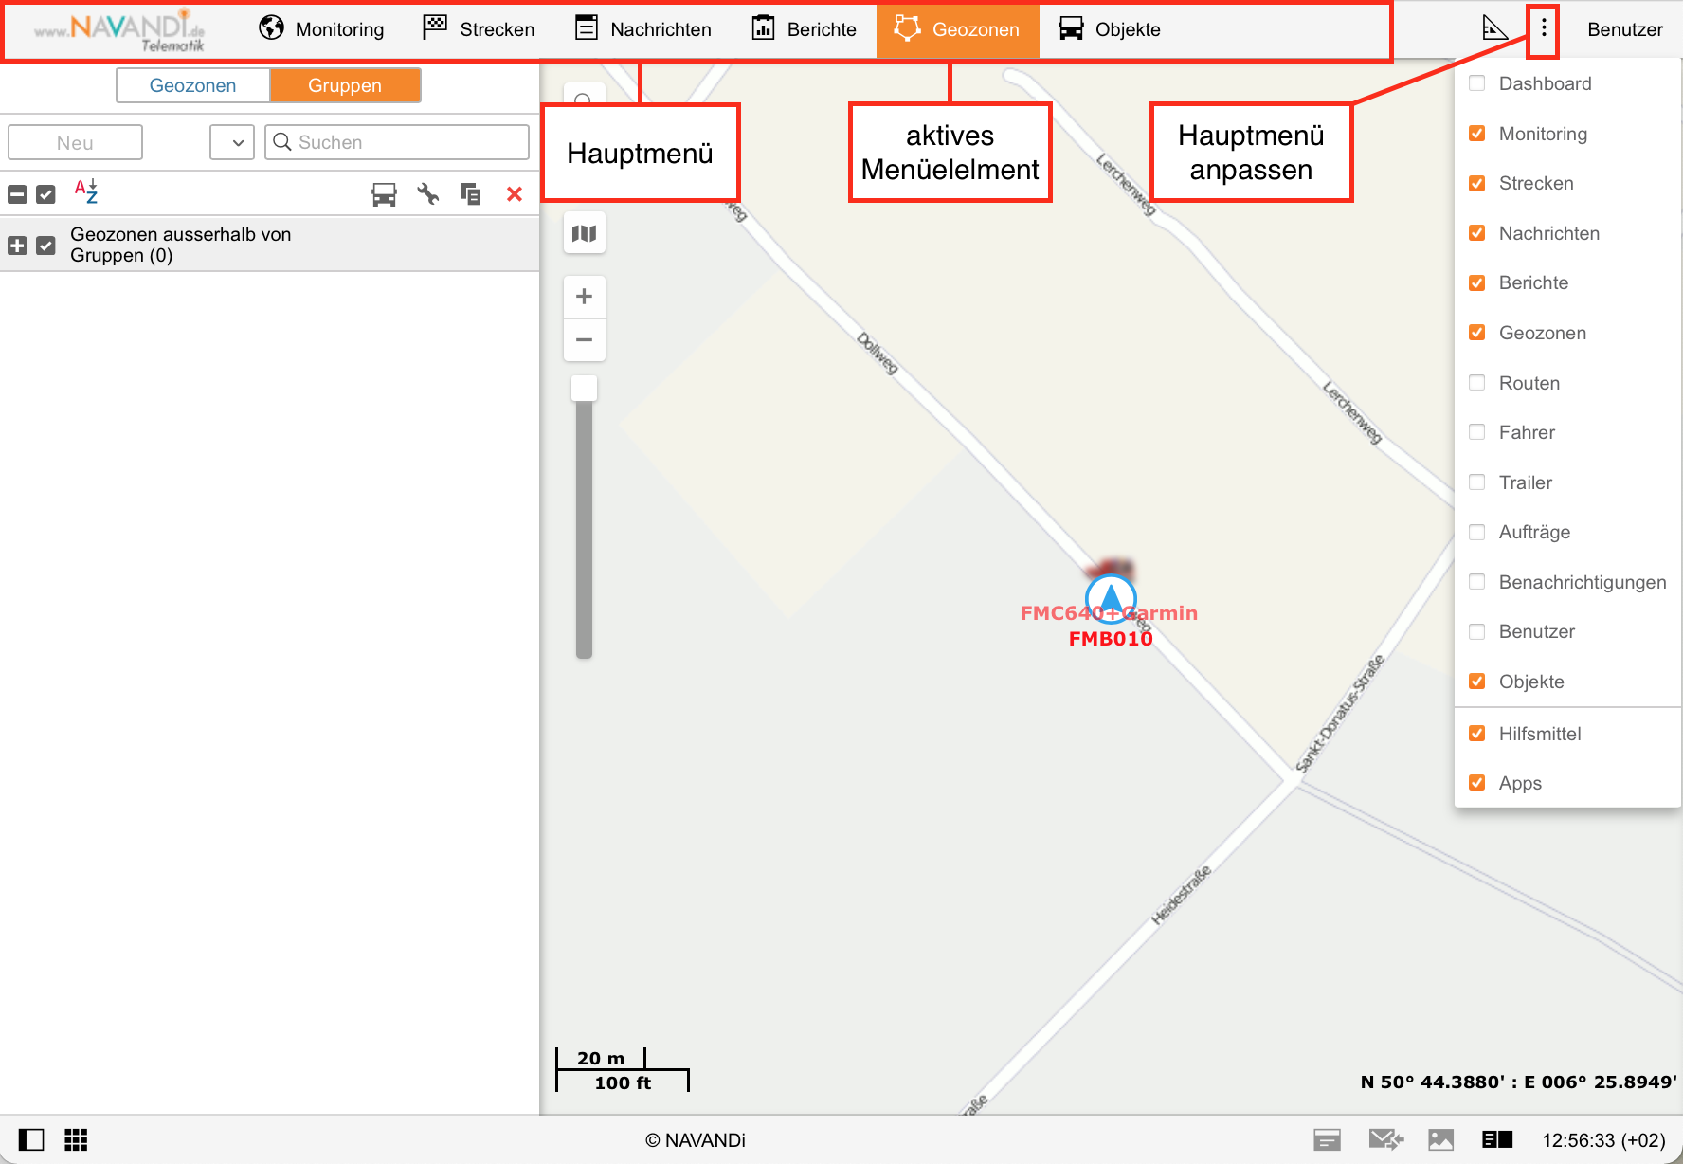
Task: Switch to the Geozonen tab
Action: 193,85
